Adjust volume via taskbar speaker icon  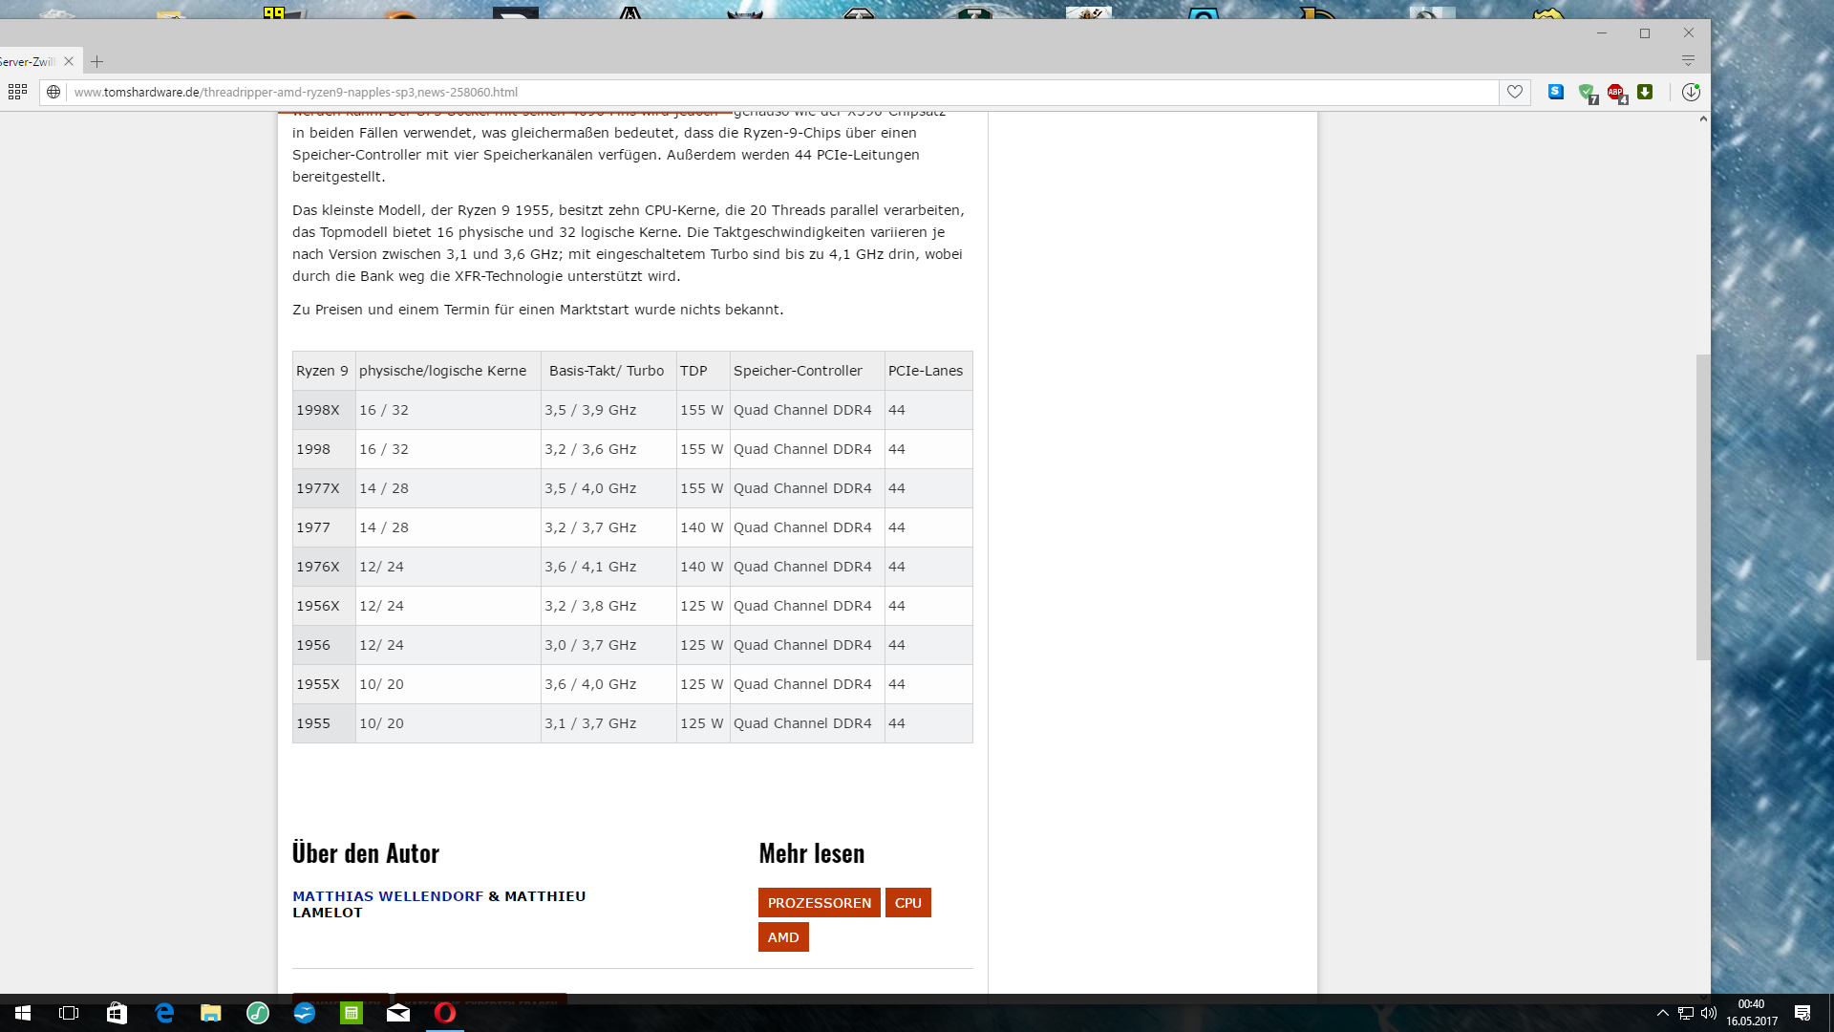click(1709, 1013)
